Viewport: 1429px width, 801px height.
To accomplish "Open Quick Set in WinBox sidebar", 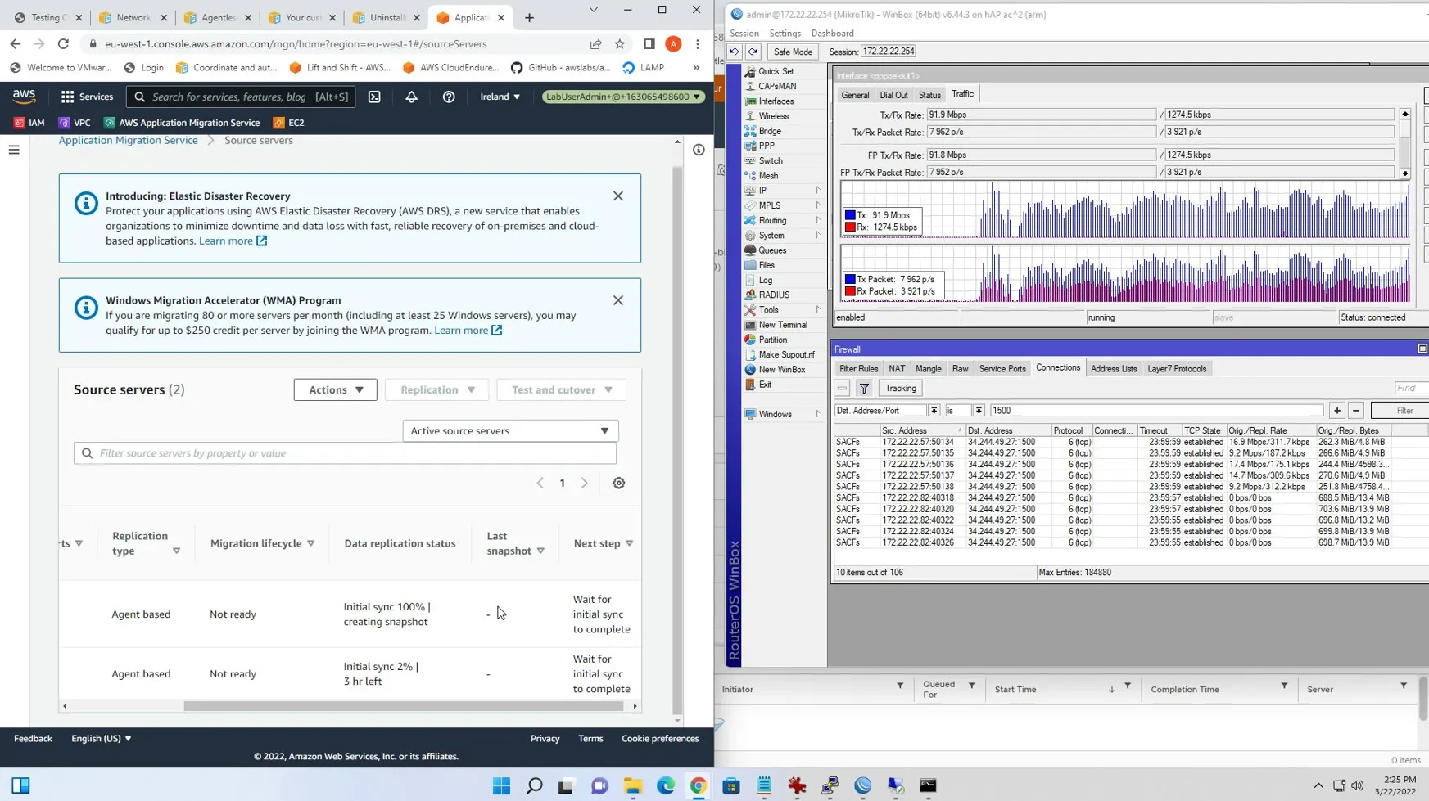I will [776, 71].
